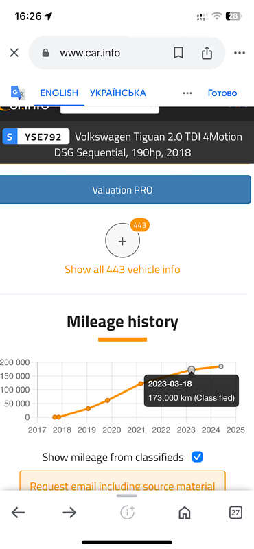The height and width of the screenshot is (549, 254).
Task: Close the browser tab with X icon
Action: click(x=14, y=53)
